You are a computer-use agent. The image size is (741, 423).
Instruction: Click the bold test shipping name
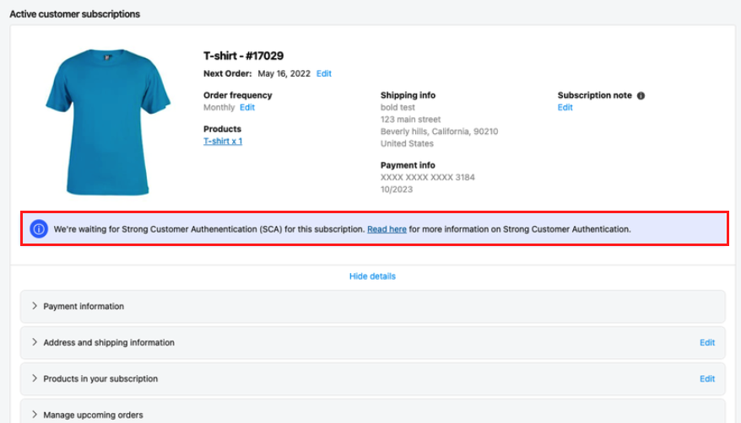click(398, 108)
